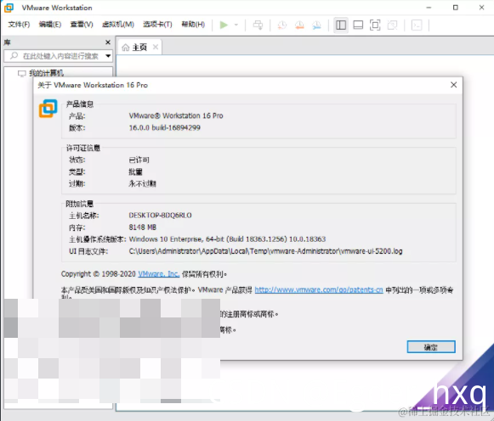This screenshot has width=494, height=421.
Task: Click the VMware Workstation title bar icon
Action: [9, 8]
